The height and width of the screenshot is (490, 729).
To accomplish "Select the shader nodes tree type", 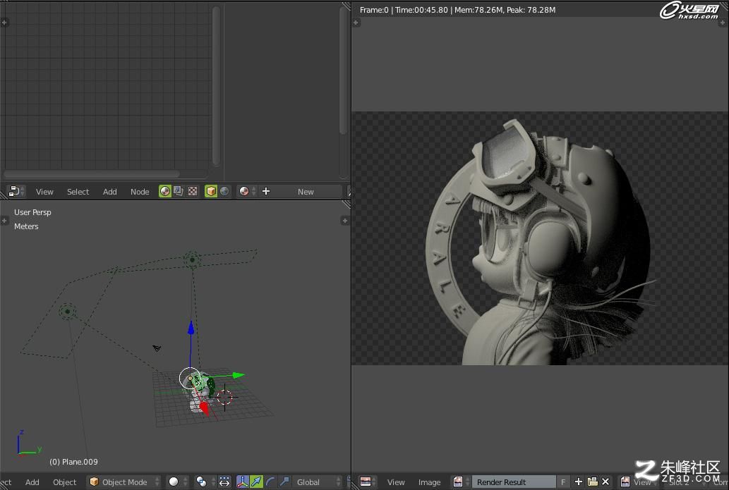I will pos(165,191).
